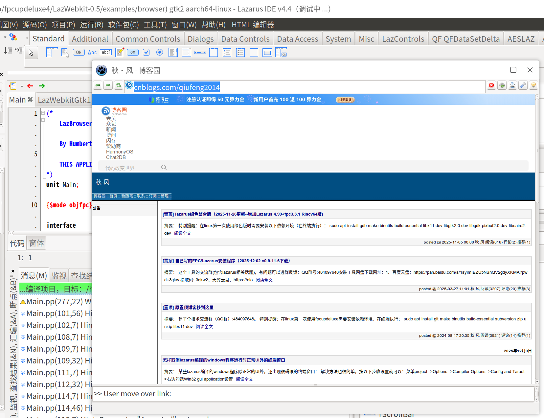Image resolution: width=544 pixels, height=418 pixels.
Task: Pick the TFrame component icon
Action: click(267, 52)
